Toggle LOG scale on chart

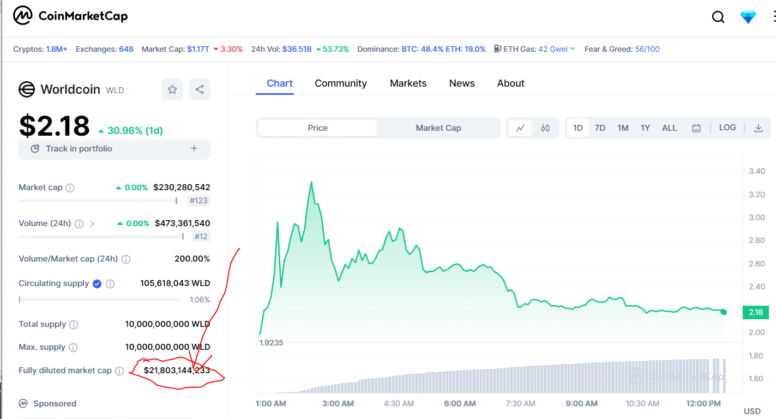[727, 127]
